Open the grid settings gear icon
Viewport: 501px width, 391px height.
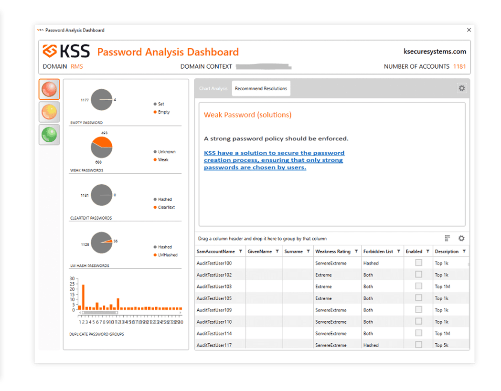(x=461, y=238)
